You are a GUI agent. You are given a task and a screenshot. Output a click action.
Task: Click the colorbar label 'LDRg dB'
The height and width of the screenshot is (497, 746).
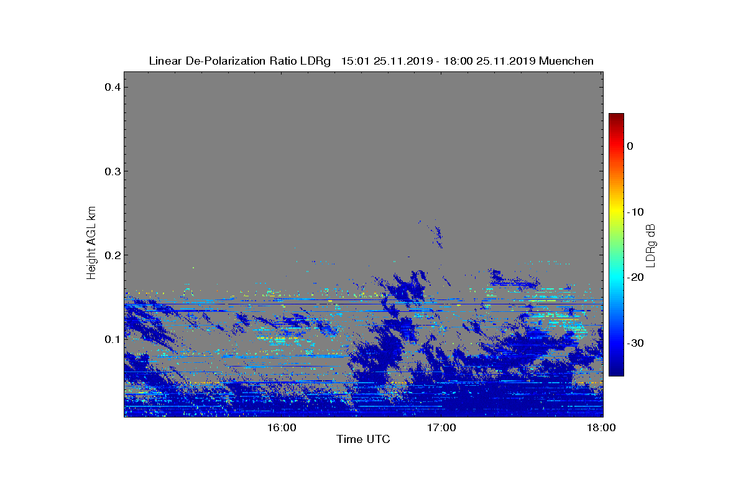[x=650, y=245]
